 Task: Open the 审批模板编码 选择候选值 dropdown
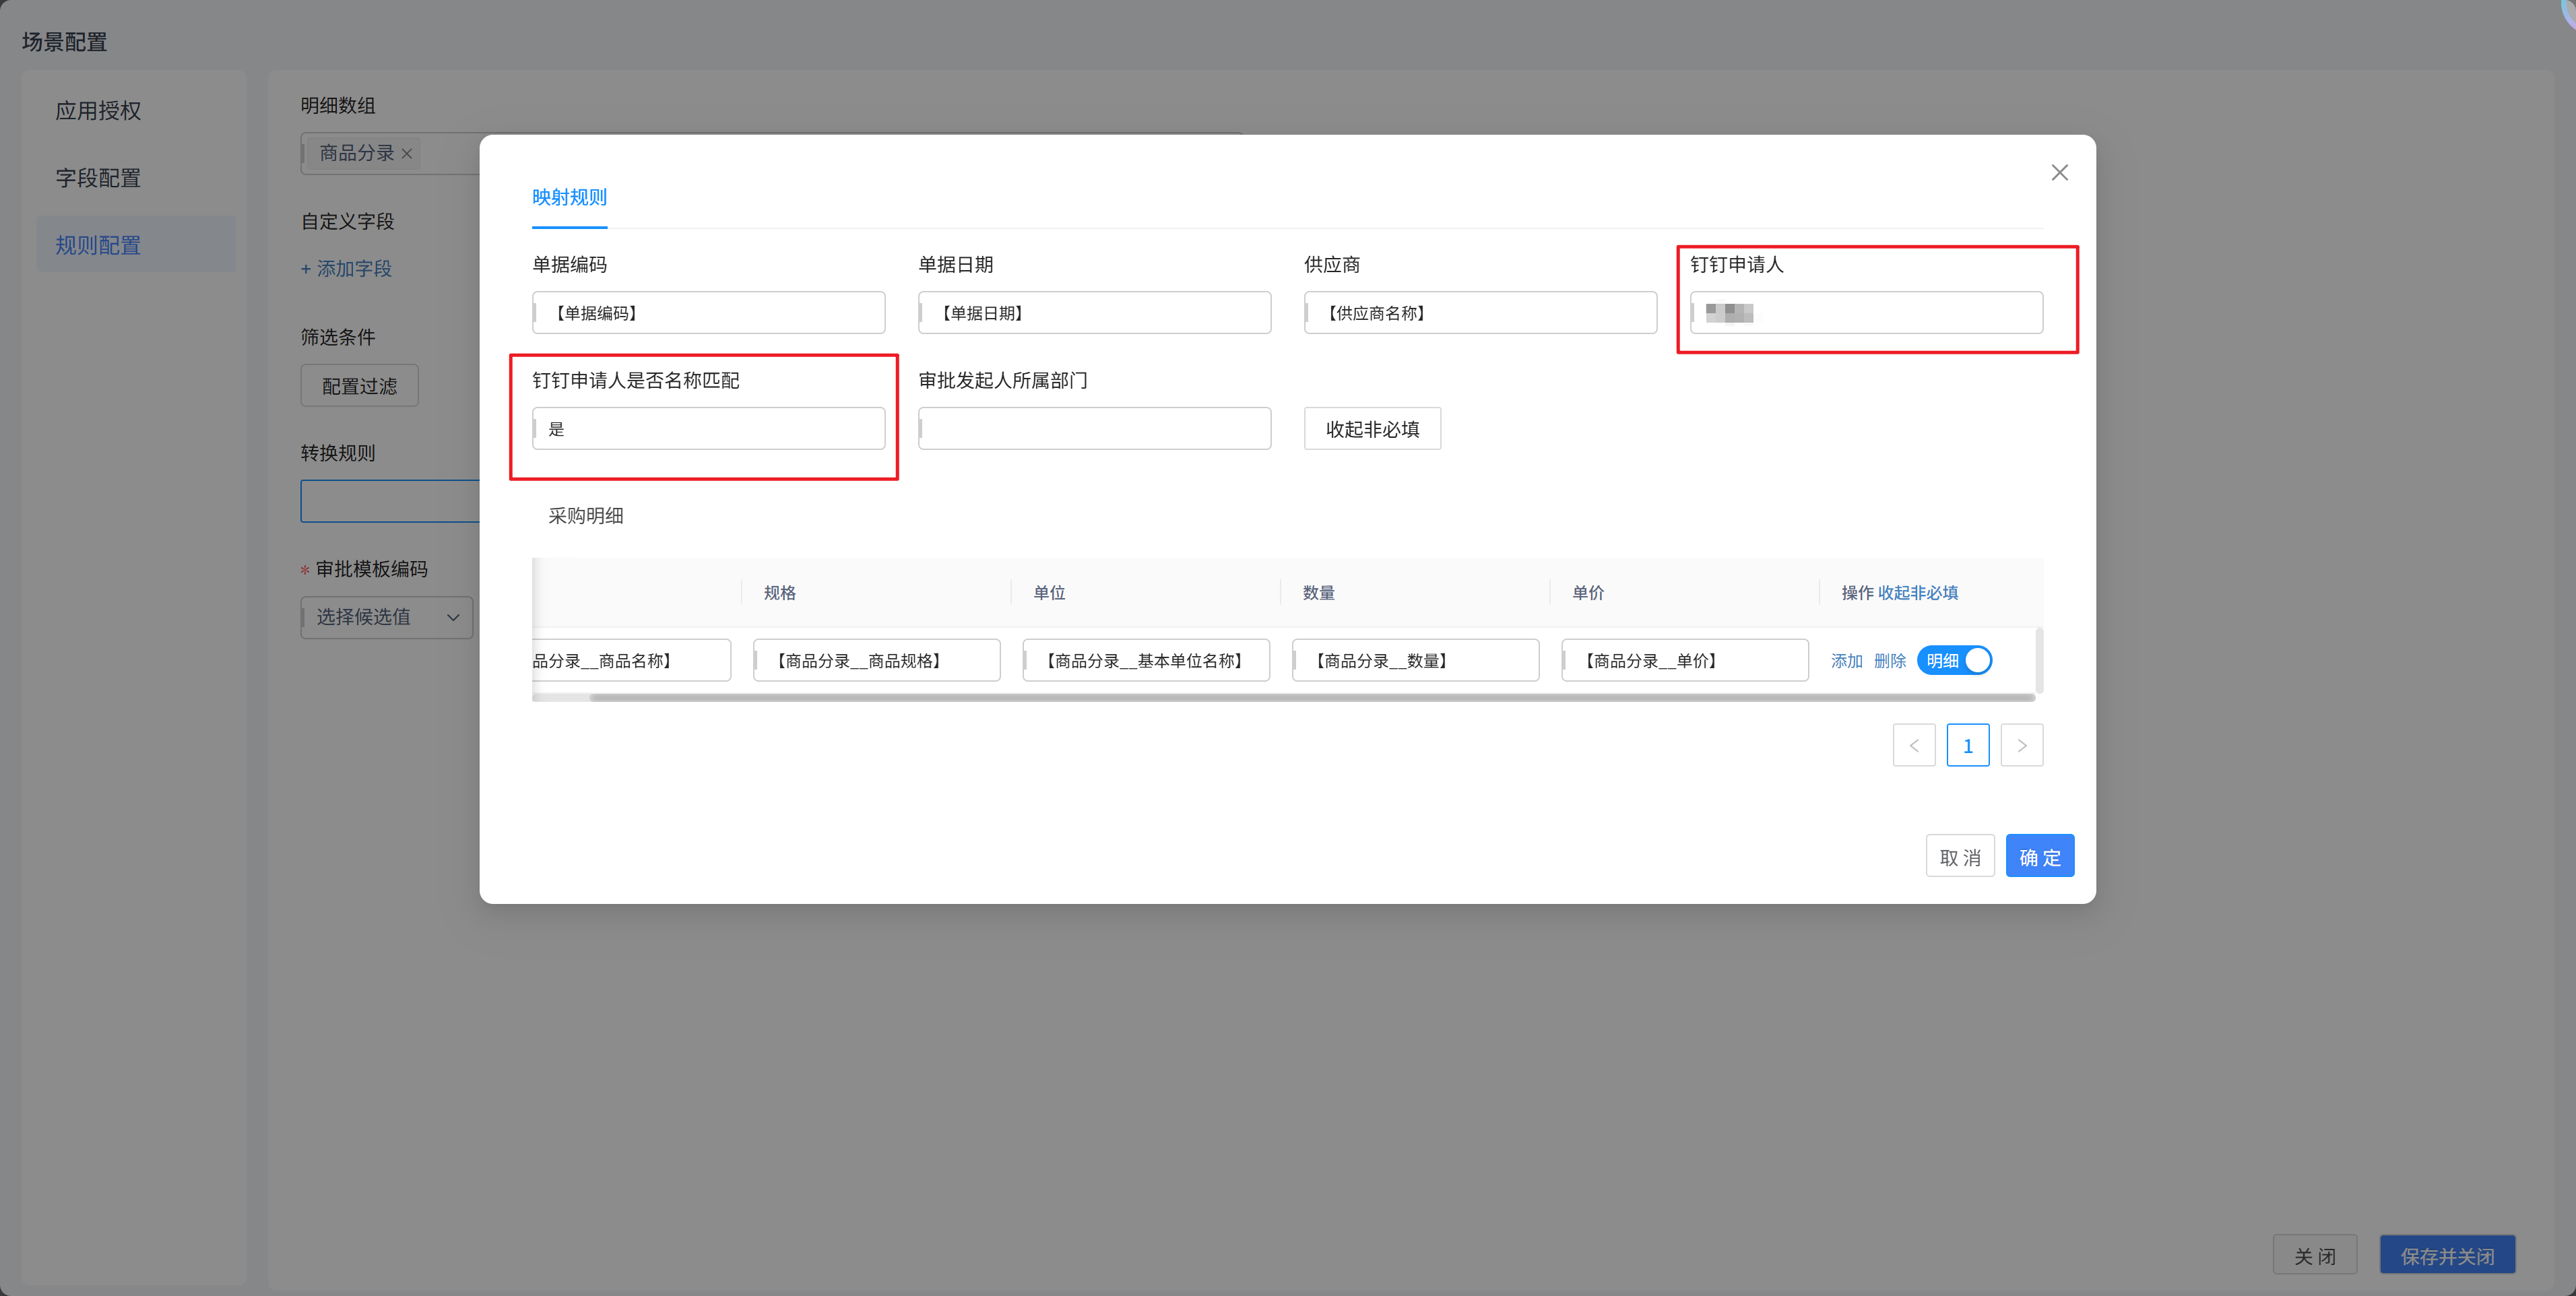(386, 617)
